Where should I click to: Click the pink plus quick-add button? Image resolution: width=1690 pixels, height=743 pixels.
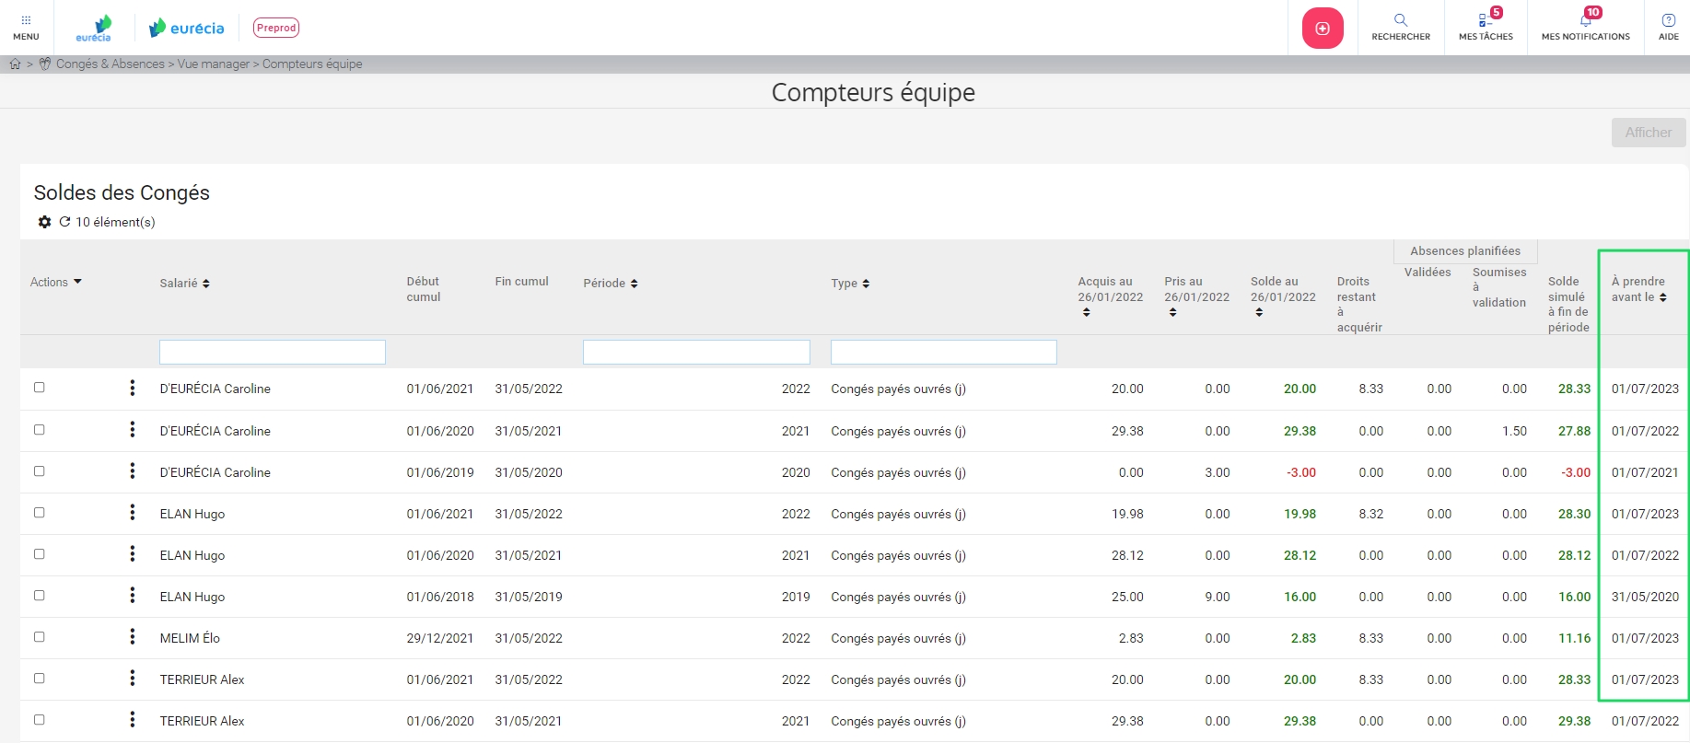click(1323, 28)
